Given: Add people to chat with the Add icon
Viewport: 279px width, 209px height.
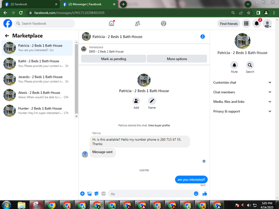Looking at the screenshot, I should point(136,101).
